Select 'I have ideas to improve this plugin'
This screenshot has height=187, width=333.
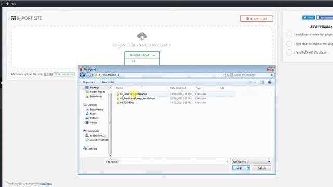(x=289, y=44)
